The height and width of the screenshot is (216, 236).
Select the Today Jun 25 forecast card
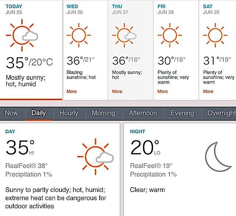point(31,50)
